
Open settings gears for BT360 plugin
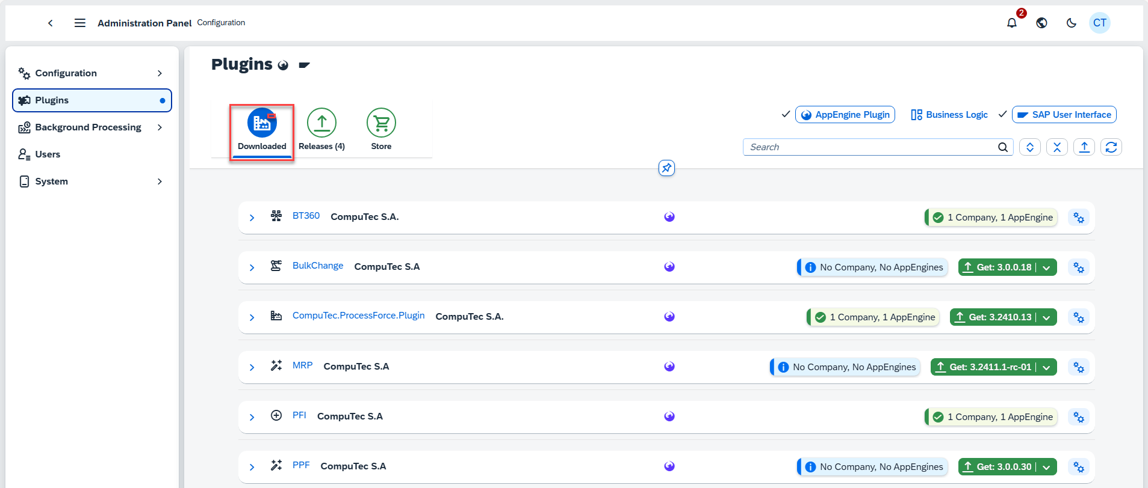tap(1078, 218)
